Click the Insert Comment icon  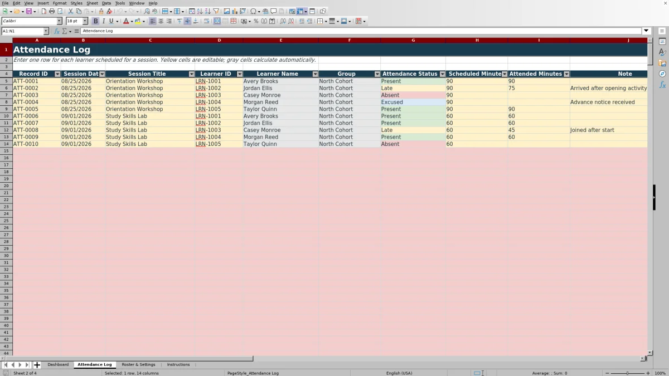pos(274,11)
